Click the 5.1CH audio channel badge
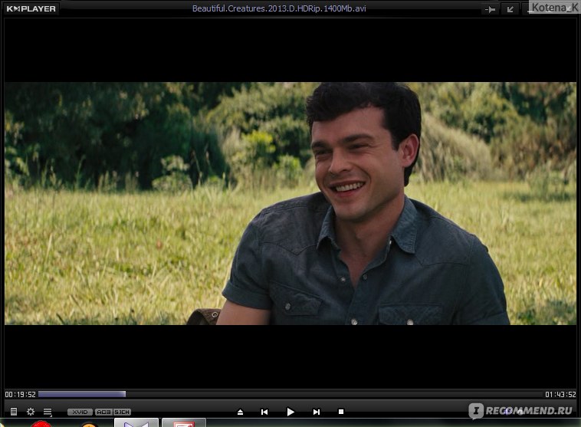This screenshot has width=581, height=427. coord(122,412)
